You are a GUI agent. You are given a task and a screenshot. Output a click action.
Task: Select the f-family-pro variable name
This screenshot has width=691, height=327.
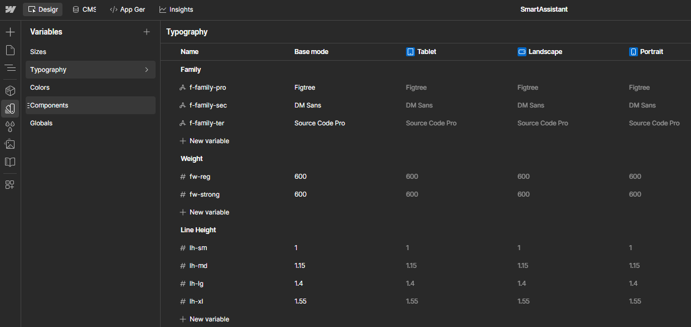coord(207,87)
